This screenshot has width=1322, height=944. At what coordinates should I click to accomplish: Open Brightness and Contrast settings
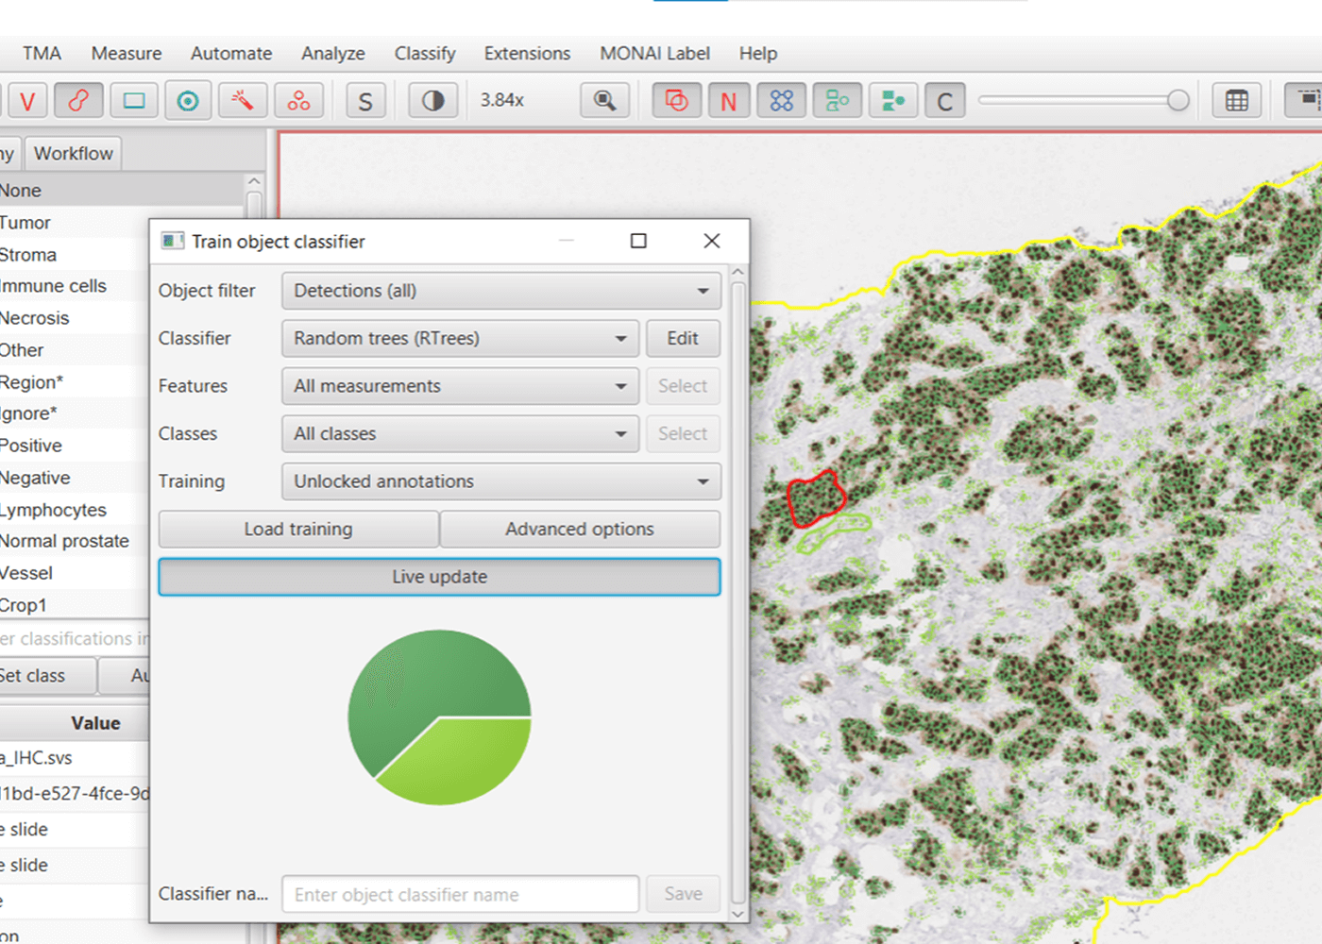(433, 100)
